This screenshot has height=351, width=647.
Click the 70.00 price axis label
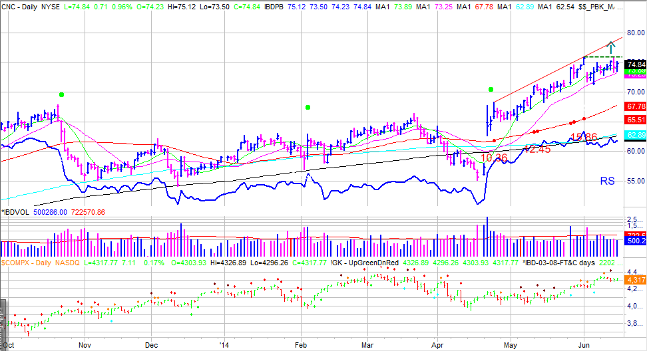click(636, 92)
